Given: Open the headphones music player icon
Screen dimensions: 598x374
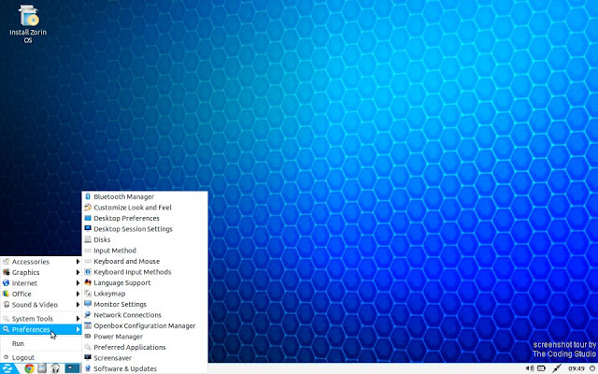Looking at the screenshot, I should coord(55,368).
